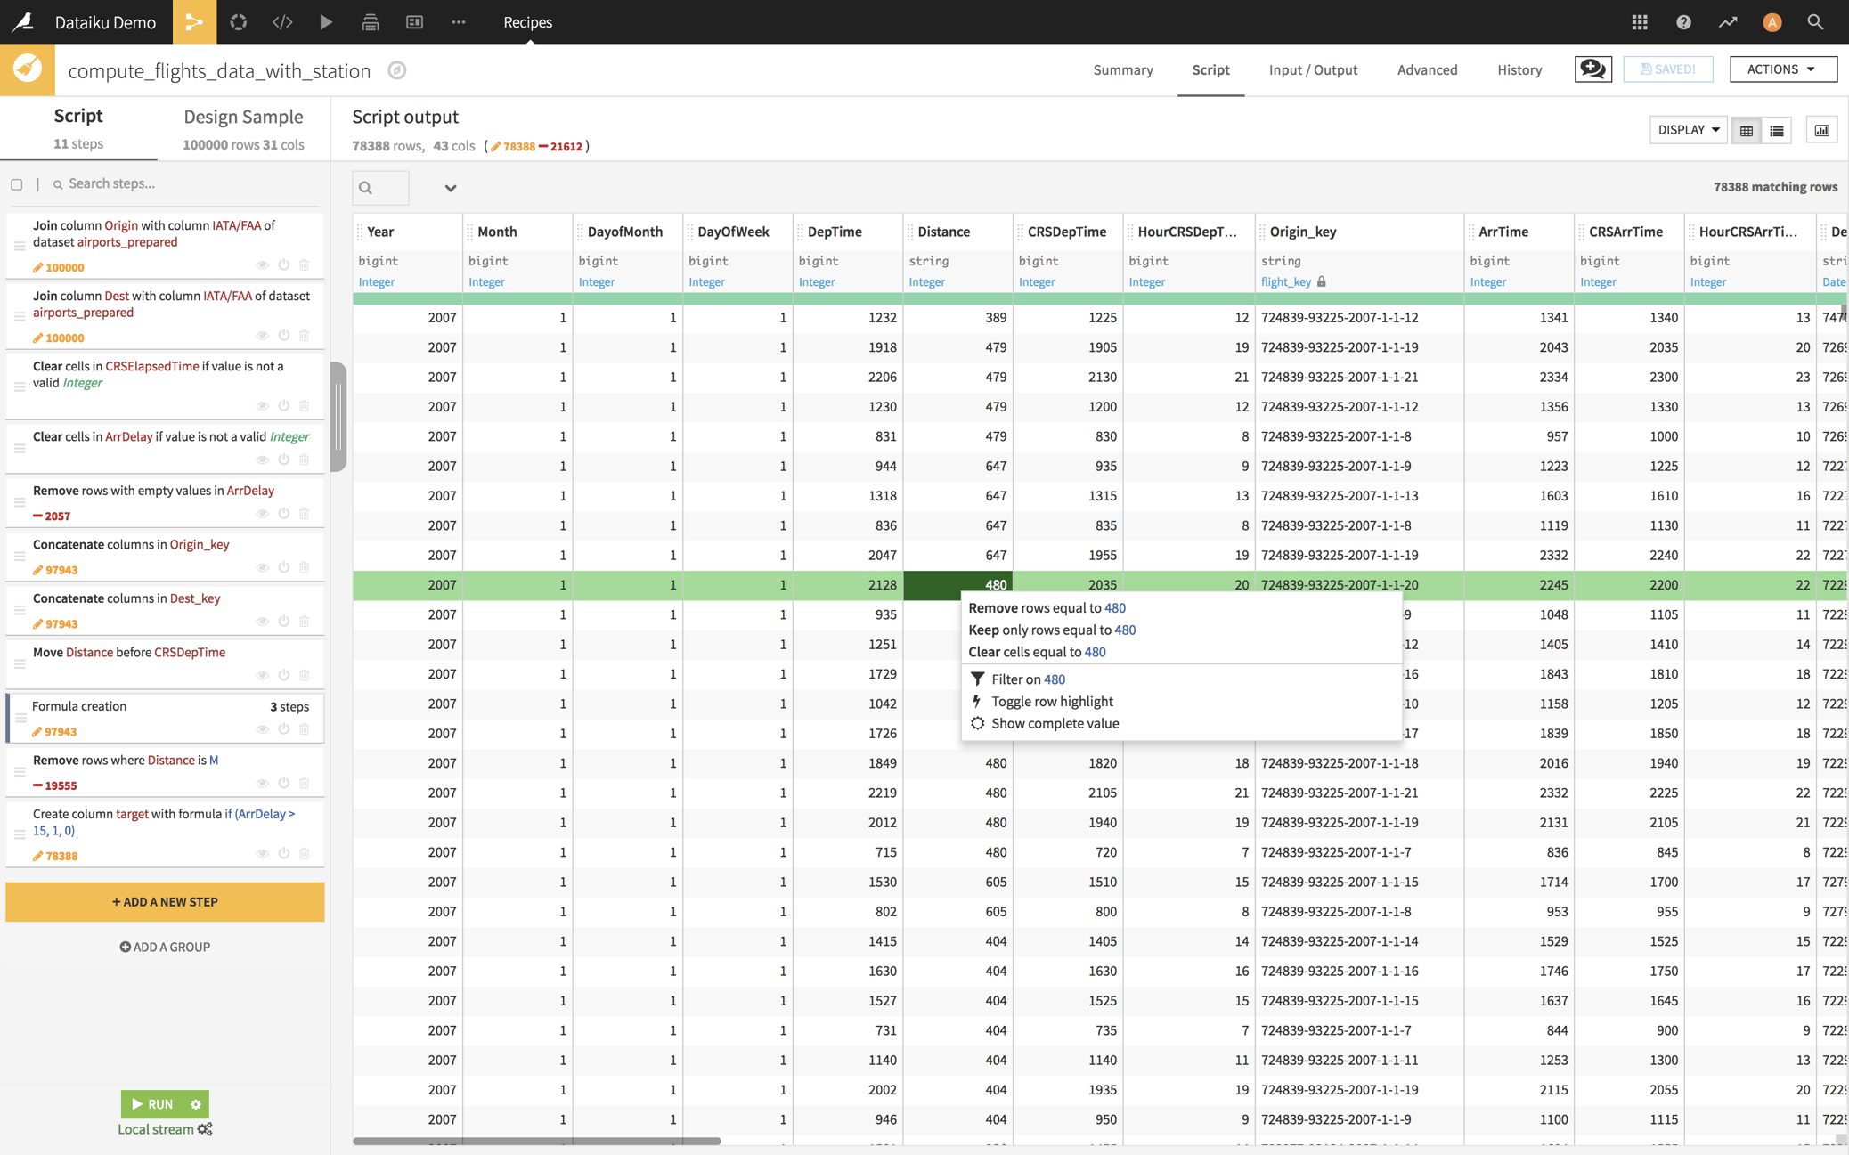Open help with the question mark icon

[1683, 21]
